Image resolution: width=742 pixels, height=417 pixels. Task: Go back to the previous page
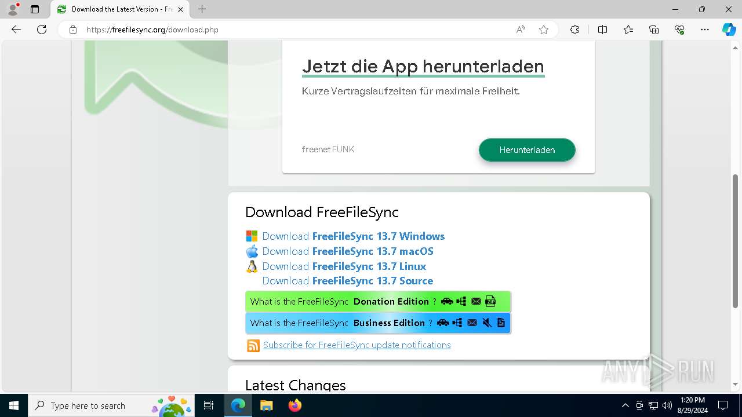tap(16, 30)
